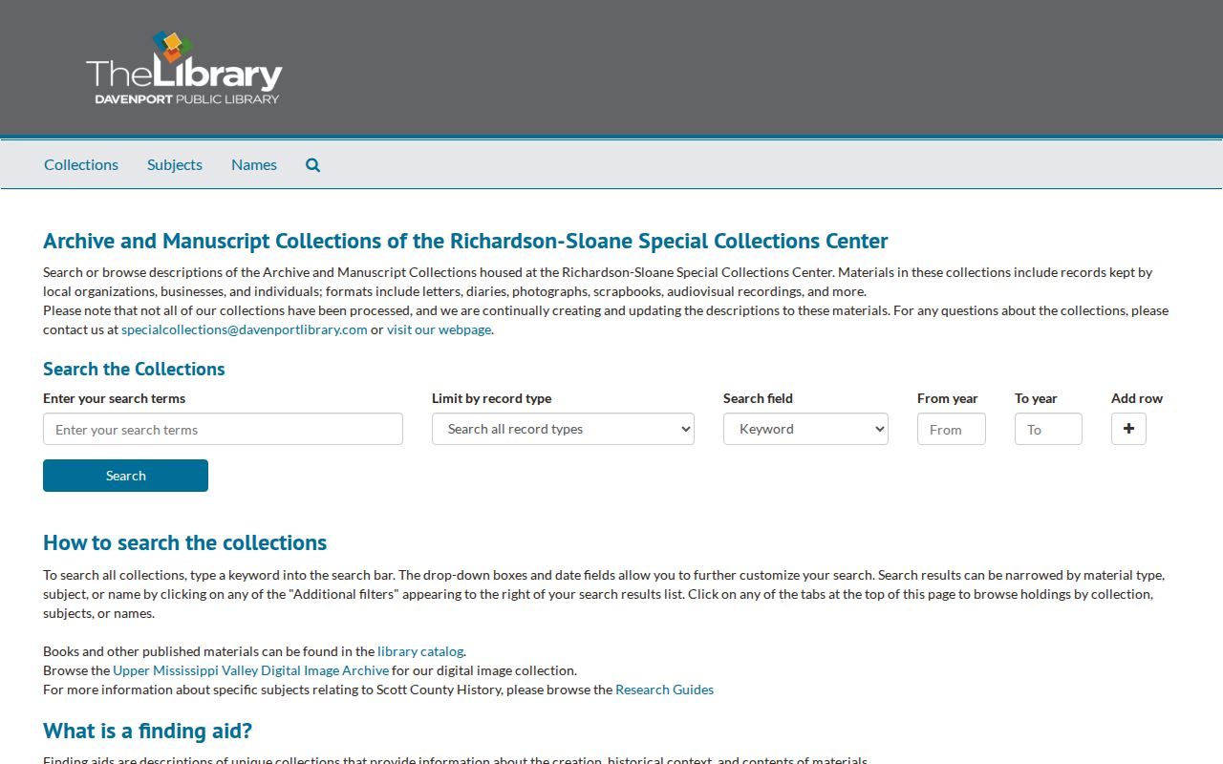
Task: Open the Subjects menu item
Action: point(175,165)
